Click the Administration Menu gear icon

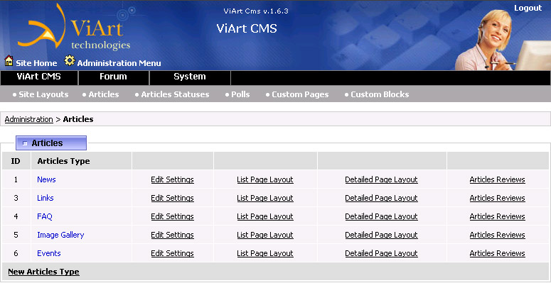70,61
